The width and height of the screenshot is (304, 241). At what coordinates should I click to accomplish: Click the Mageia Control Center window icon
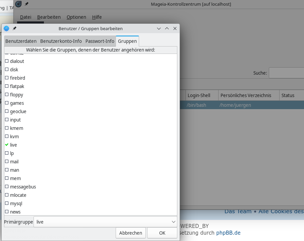18,4
